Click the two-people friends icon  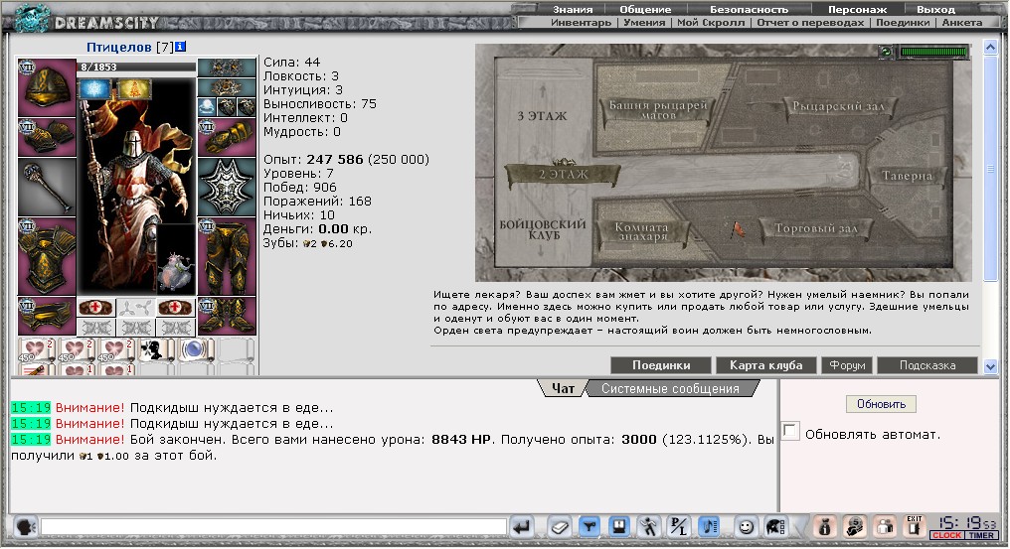tap(885, 527)
